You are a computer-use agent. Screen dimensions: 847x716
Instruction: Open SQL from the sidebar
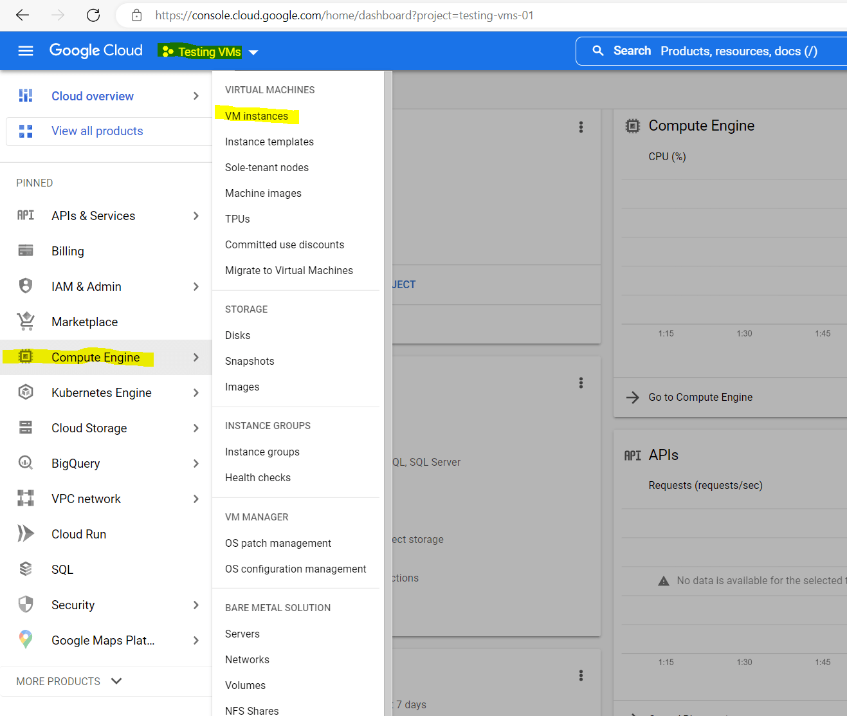coord(62,569)
